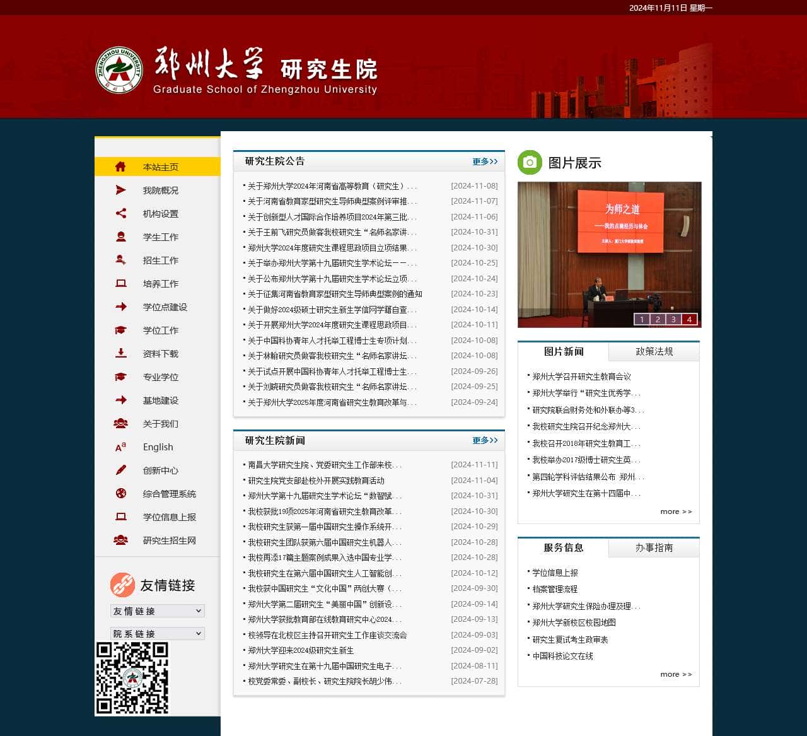Click the download icon beside 资料下载
807x736 pixels.
click(120, 353)
